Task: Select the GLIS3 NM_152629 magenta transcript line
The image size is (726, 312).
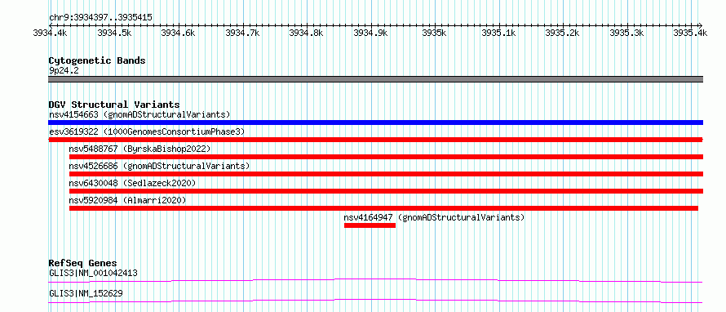Action: click(375, 301)
